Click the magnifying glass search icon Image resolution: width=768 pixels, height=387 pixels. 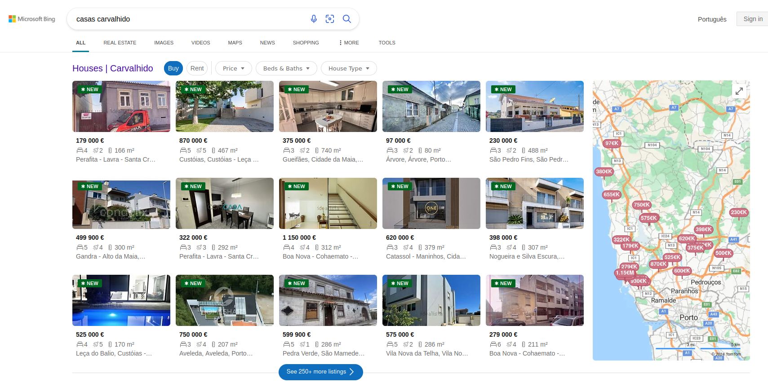(x=346, y=19)
